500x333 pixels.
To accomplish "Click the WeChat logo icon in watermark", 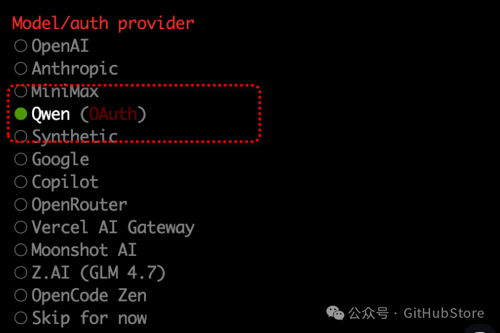I will click(x=335, y=313).
